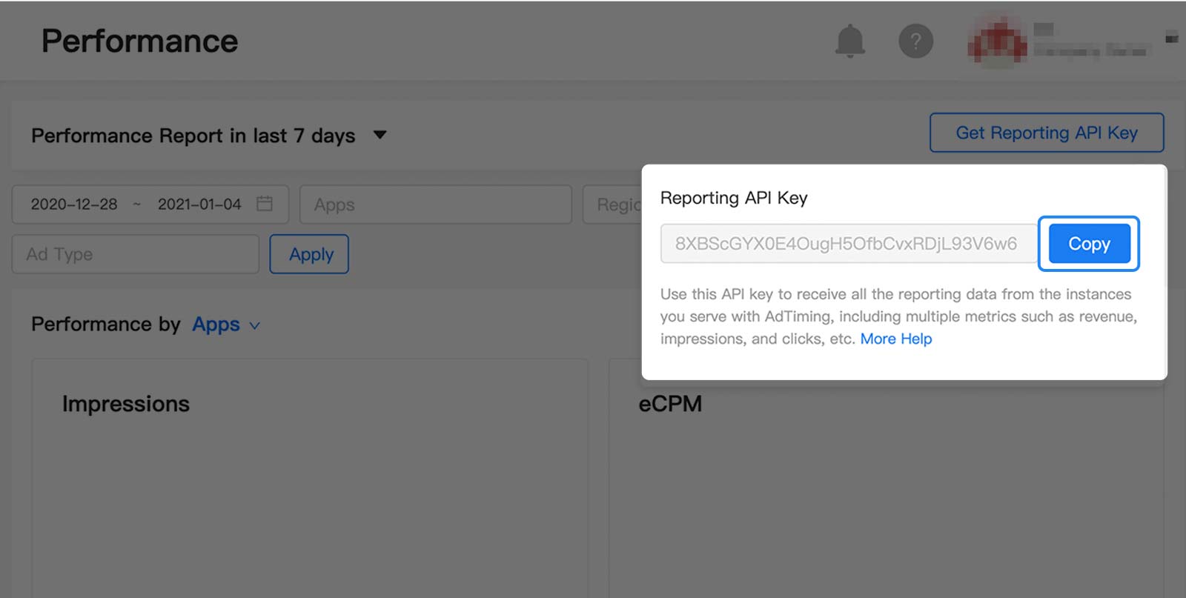This screenshot has height=598, width=1186.
Task: Copy the Reporting API Key
Action: coord(1089,244)
